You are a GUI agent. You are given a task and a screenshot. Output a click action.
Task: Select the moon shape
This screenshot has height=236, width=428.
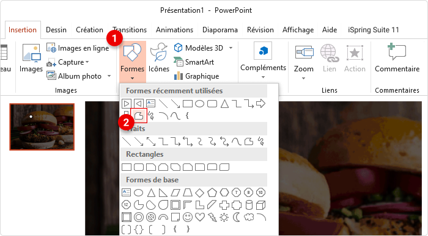coord(237,217)
